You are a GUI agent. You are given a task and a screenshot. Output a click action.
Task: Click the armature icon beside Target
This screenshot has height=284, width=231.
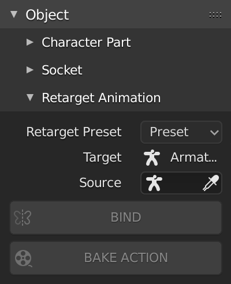point(152,158)
